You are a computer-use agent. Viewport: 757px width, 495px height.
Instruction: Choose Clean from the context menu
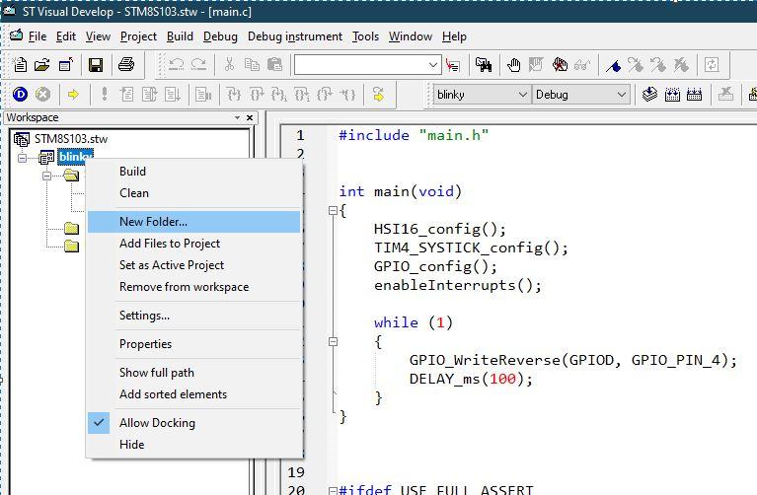pos(193,193)
